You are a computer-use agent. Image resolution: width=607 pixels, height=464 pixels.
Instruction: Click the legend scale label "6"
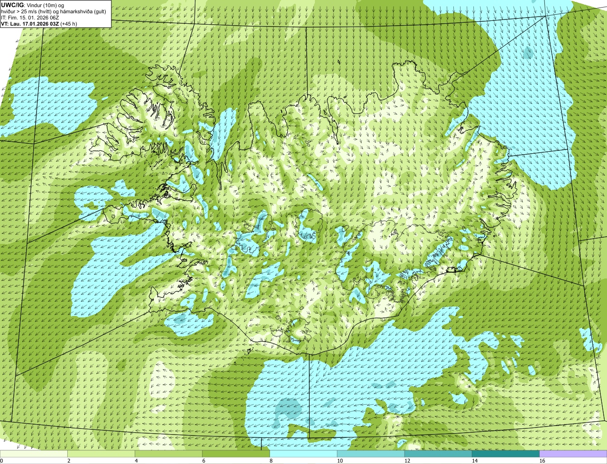[203, 461]
